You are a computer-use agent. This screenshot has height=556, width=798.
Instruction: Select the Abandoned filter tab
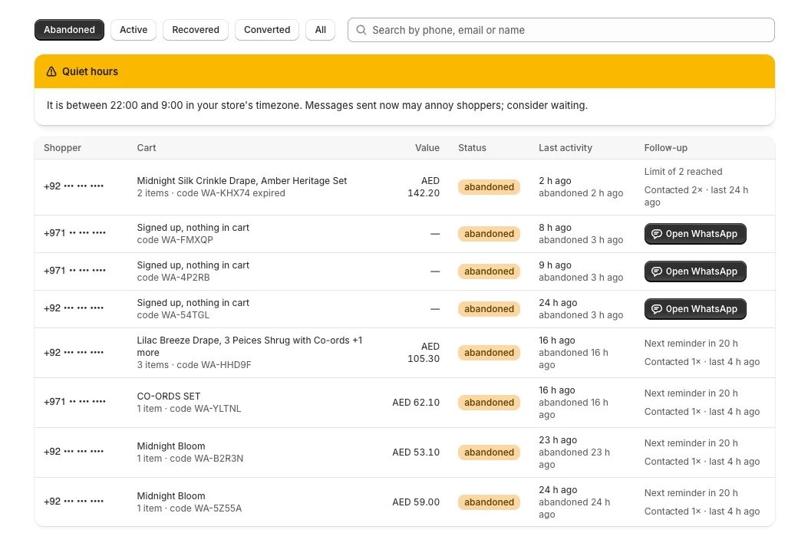69,30
